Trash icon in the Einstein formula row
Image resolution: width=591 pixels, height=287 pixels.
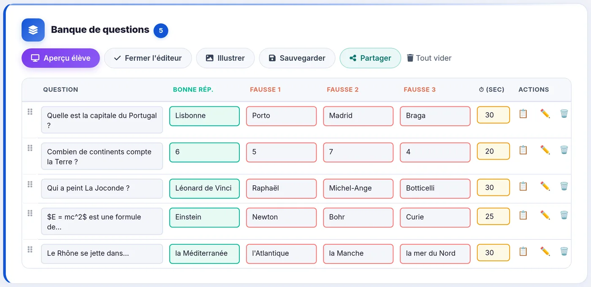tap(564, 215)
